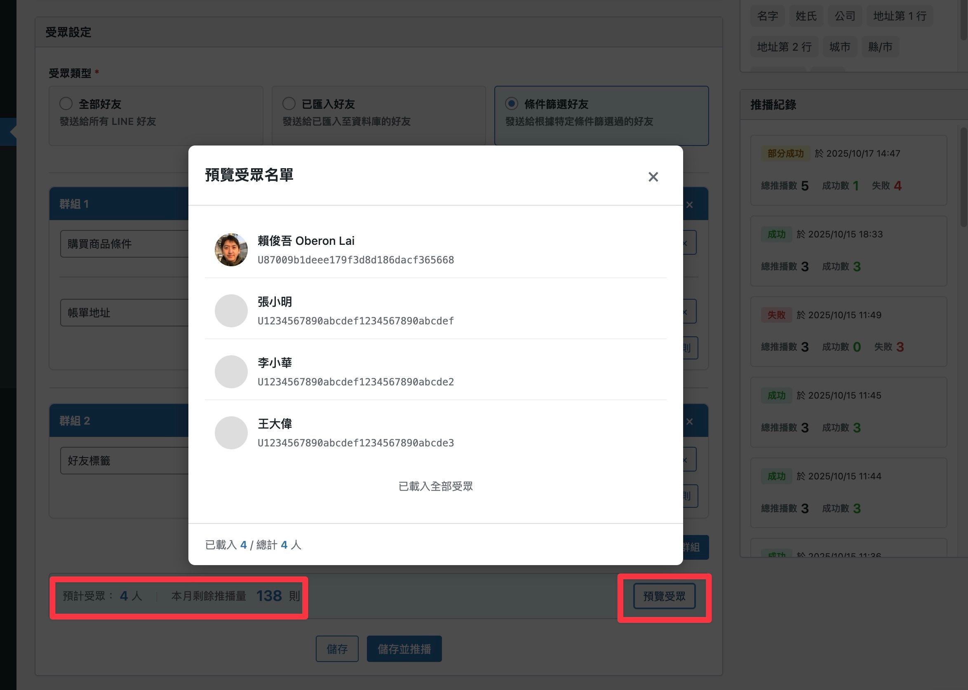This screenshot has width=968, height=690.
Task: Close the 預覽受眾名單 dialog
Action: point(653,177)
